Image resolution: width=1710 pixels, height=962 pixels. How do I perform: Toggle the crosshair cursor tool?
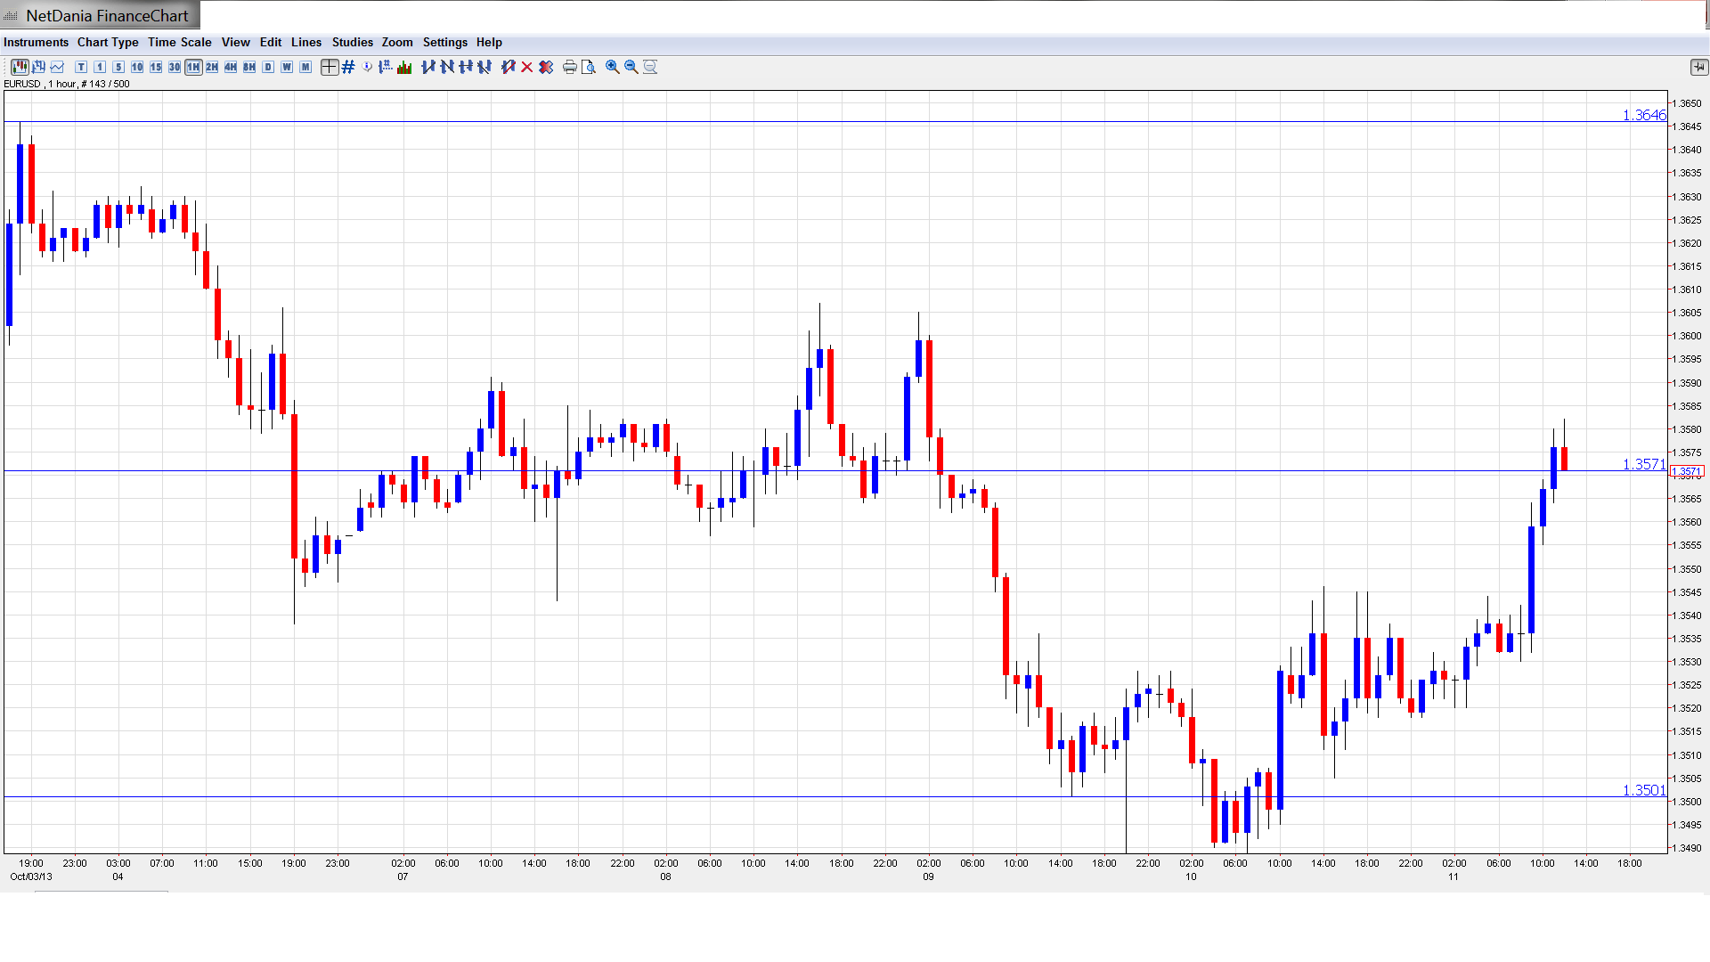(330, 67)
